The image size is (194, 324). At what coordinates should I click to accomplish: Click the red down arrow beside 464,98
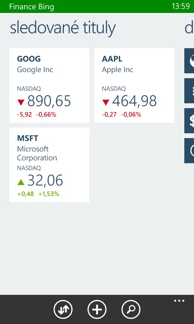pos(106,102)
